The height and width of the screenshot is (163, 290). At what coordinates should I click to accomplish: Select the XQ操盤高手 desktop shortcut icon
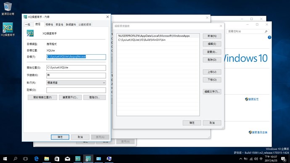[x=8, y=29]
